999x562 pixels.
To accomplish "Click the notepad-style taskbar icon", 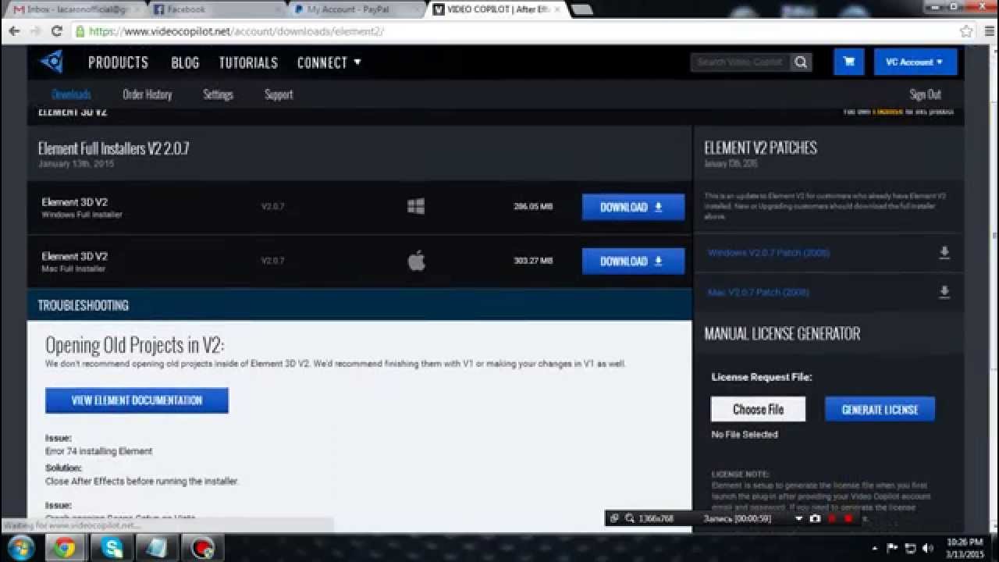I will click(157, 548).
